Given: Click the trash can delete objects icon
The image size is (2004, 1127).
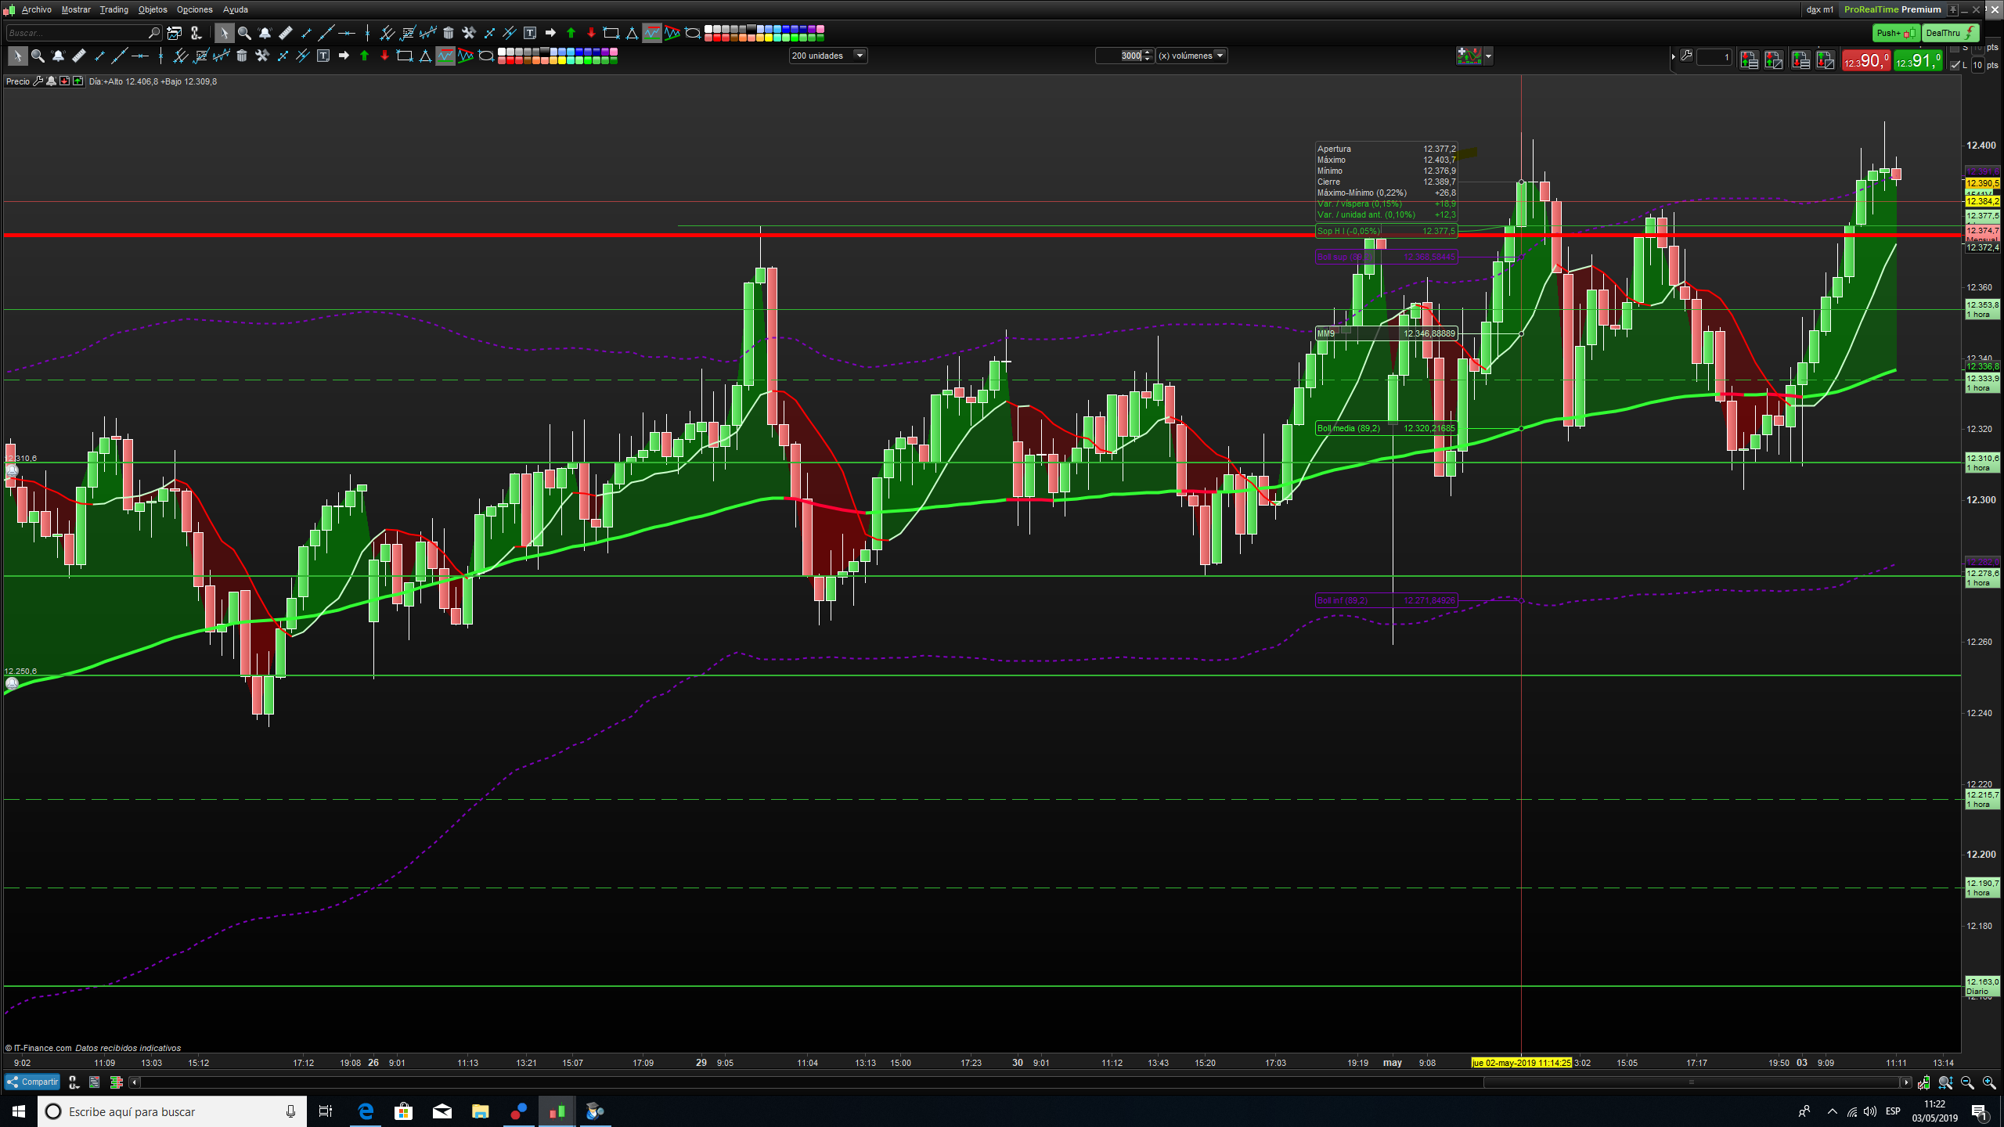Looking at the screenshot, I should (242, 56).
